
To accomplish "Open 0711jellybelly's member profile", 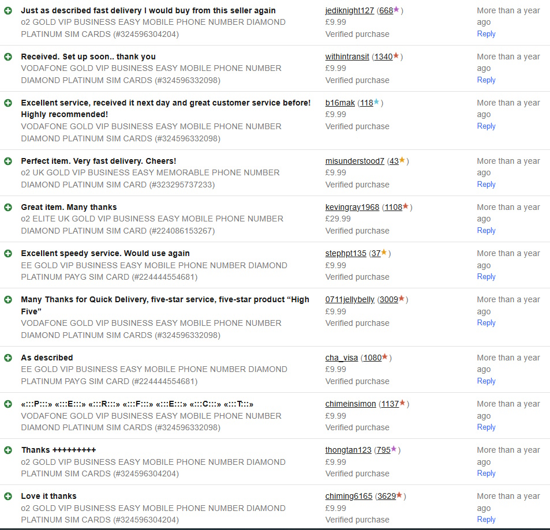I will tap(350, 299).
